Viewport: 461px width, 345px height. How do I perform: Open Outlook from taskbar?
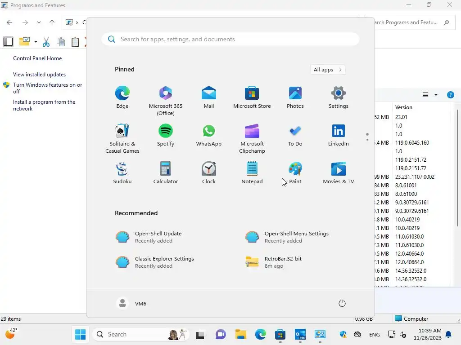coord(300,334)
